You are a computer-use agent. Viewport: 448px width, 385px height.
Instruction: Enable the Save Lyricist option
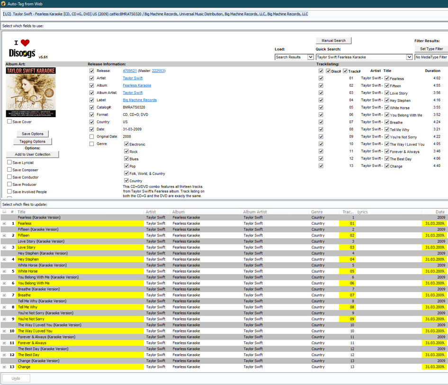click(9, 163)
